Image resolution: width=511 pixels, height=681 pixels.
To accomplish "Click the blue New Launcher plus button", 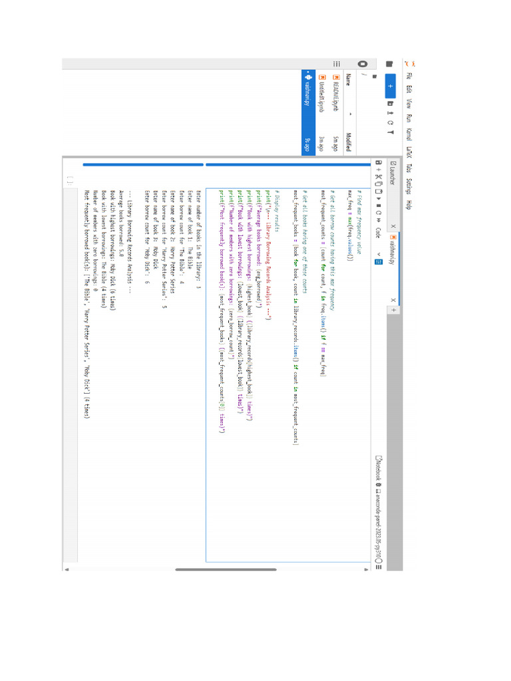I will tap(390, 86).
